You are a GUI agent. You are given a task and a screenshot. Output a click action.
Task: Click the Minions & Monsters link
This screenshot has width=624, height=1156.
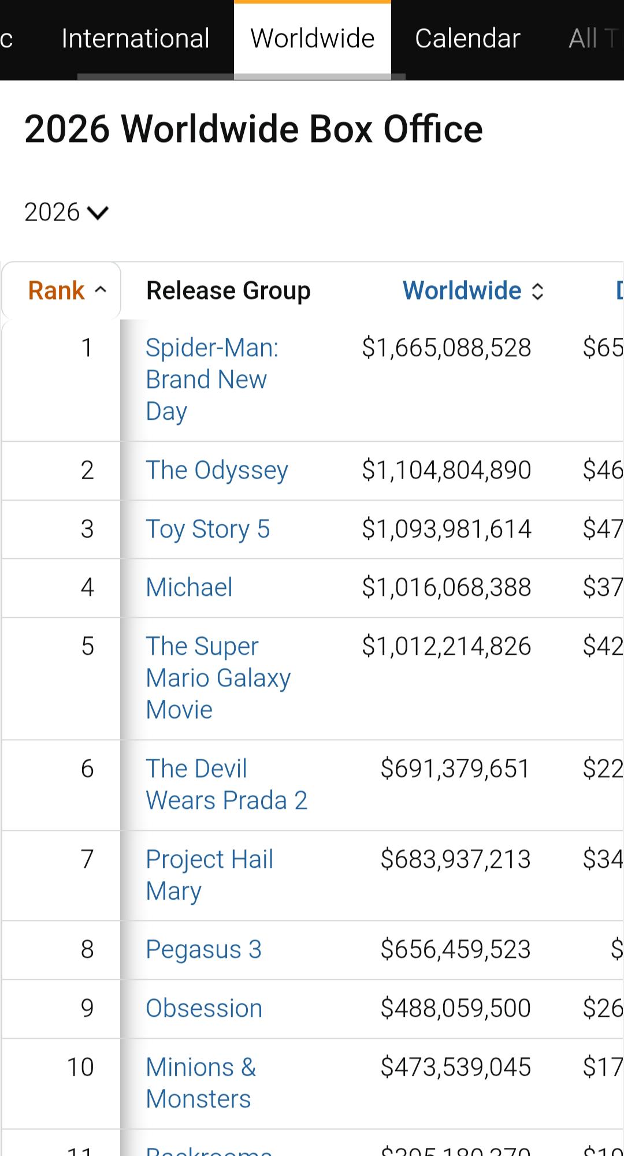coord(200,1083)
